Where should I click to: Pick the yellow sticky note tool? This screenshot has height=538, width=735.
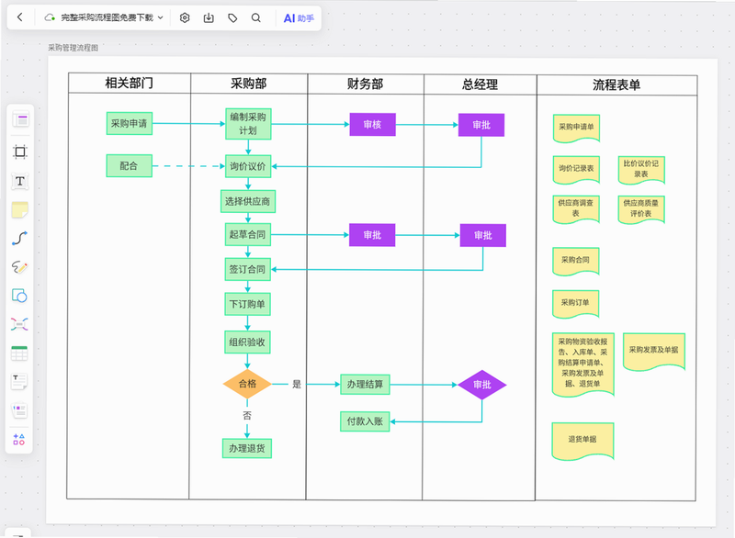click(19, 209)
